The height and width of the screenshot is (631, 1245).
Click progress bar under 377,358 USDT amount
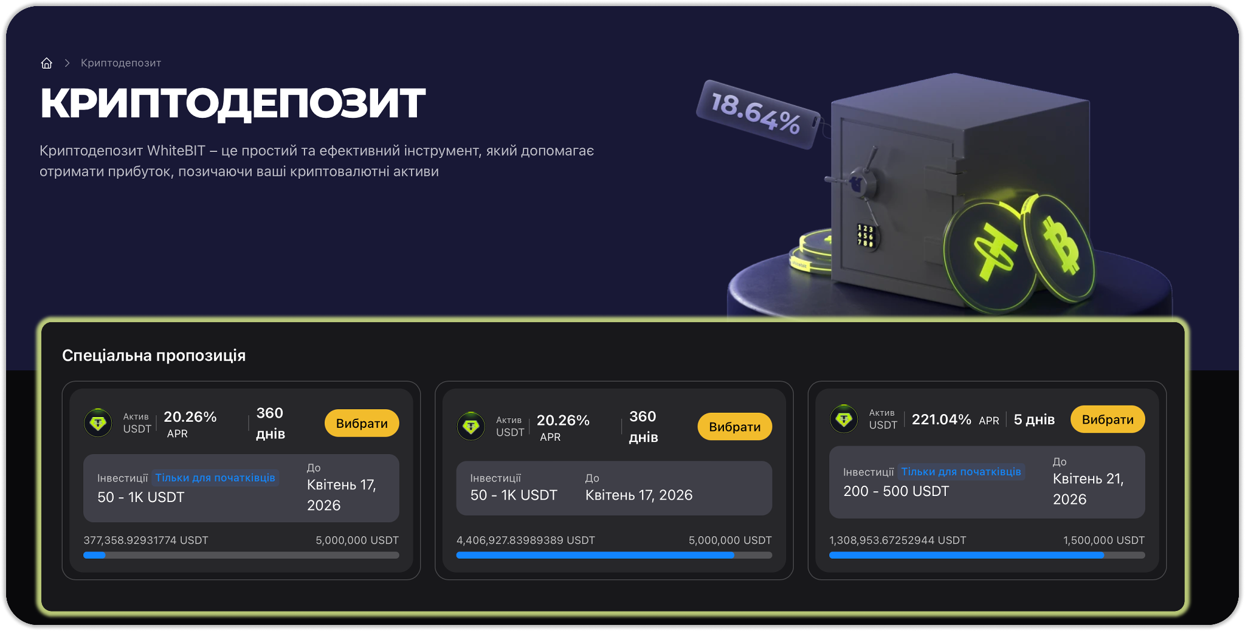tap(241, 555)
